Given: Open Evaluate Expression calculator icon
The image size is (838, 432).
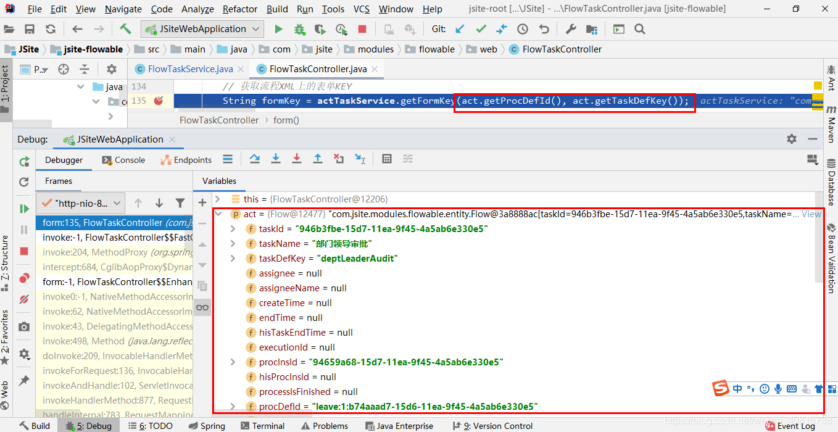Looking at the screenshot, I should (387, 159).
